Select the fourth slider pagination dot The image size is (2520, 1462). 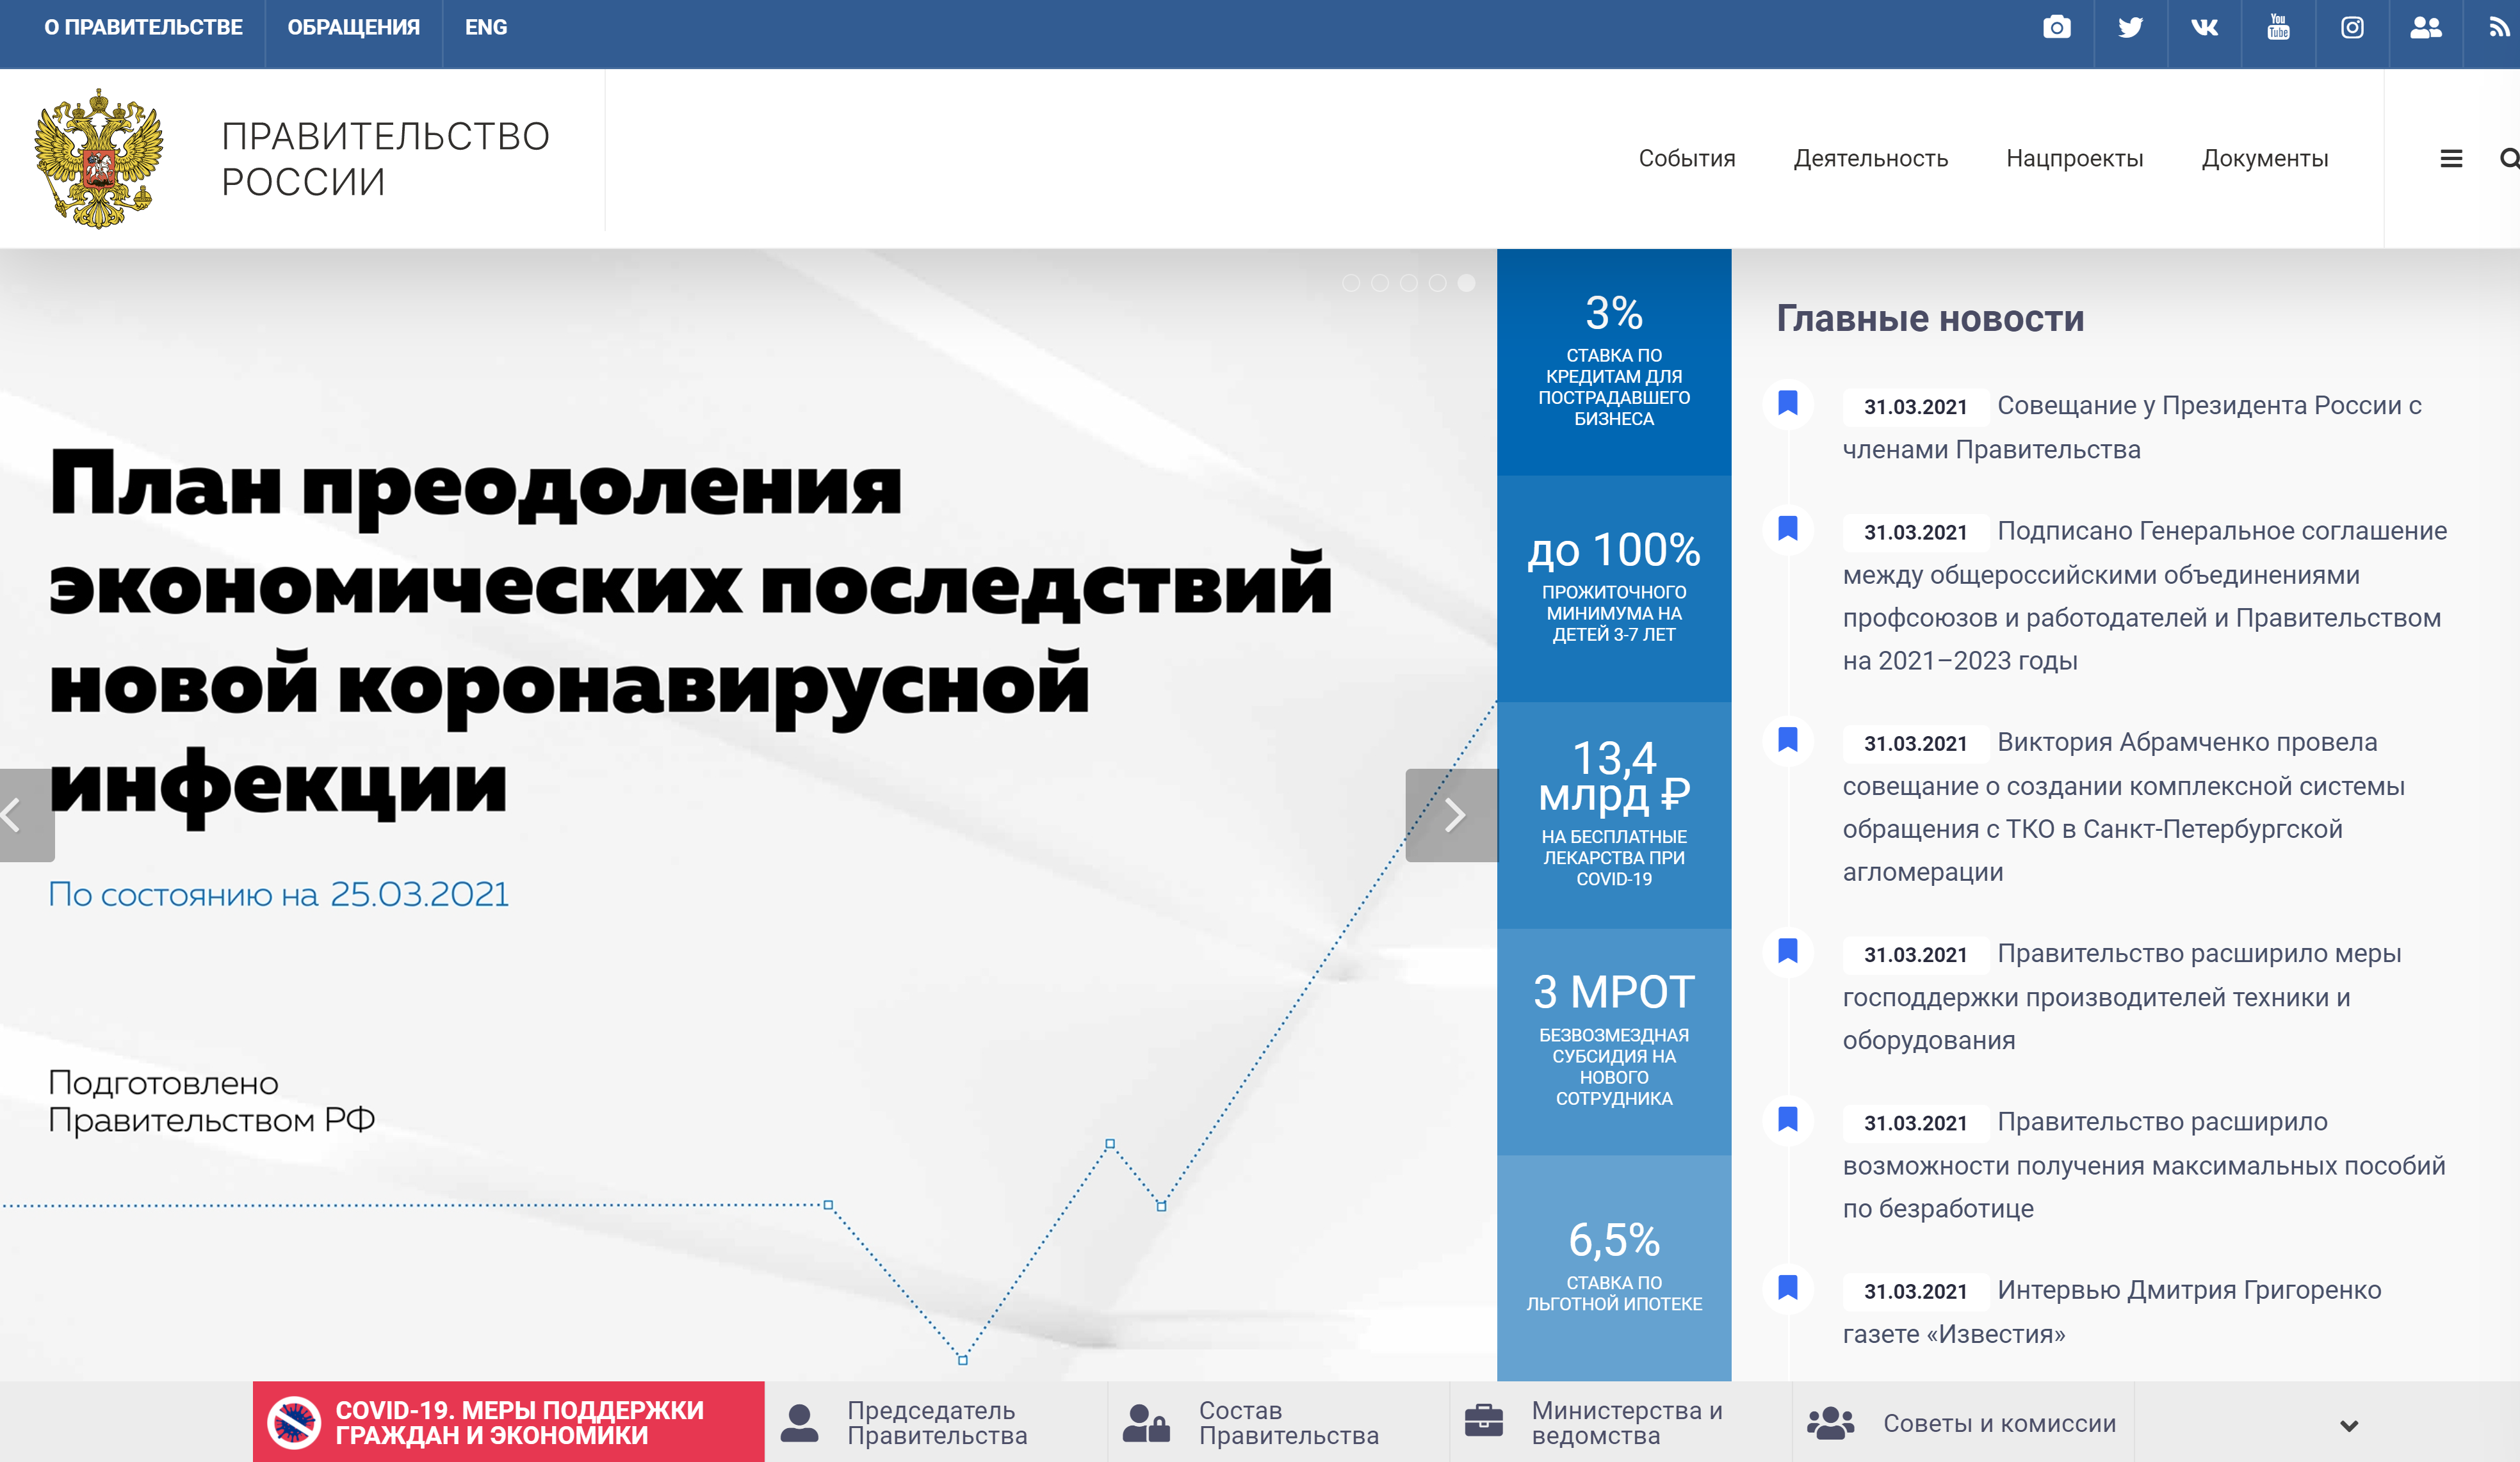(x=1437, y=283)
